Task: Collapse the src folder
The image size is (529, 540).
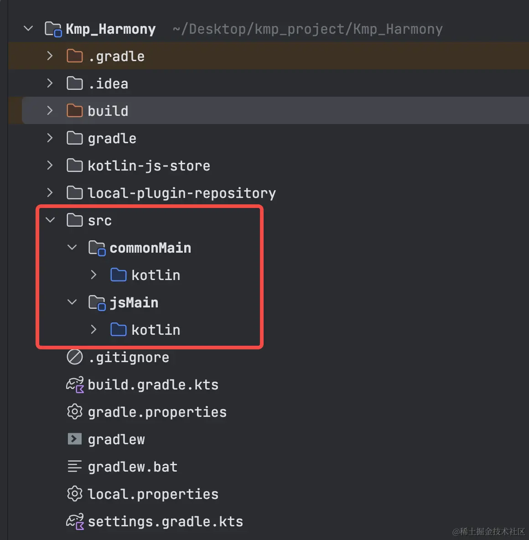Action: click(x=50, y=220)
